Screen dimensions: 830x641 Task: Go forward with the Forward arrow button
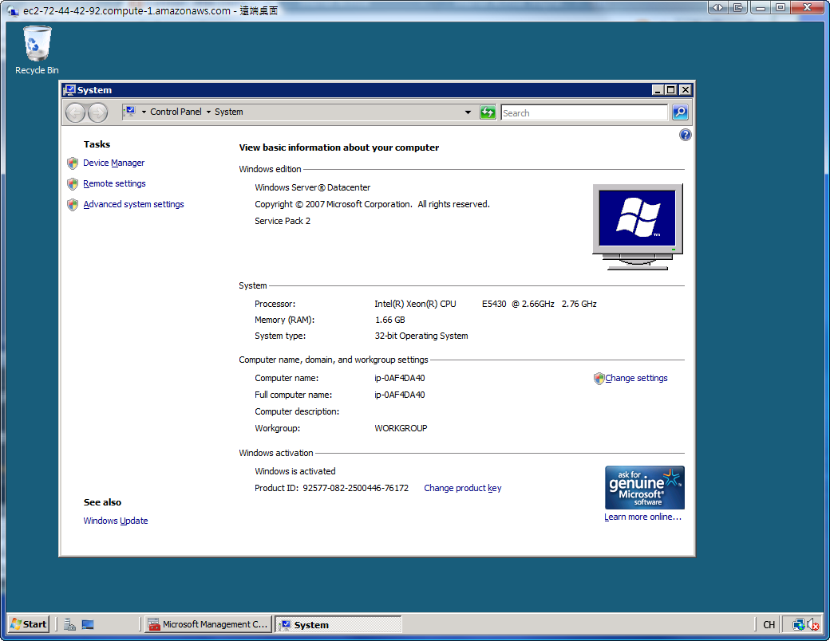[x=97, y=112]
